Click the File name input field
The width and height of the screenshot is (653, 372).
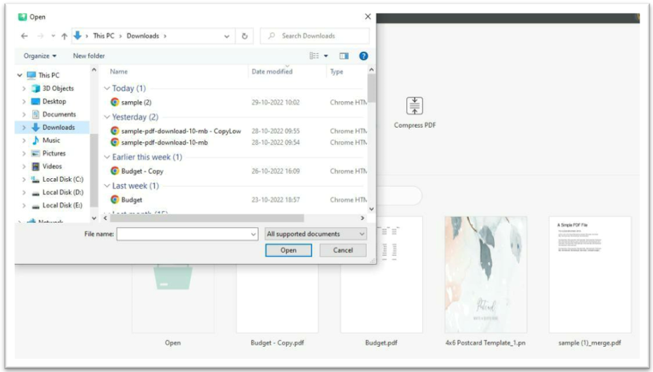point(183,234)
